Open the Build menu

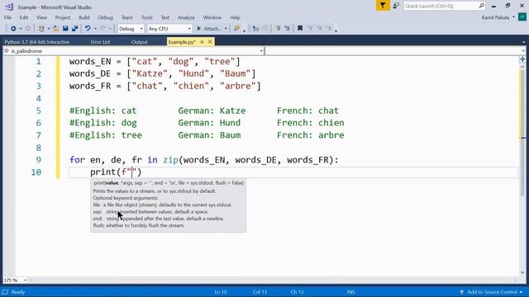(x=84, y=17)
